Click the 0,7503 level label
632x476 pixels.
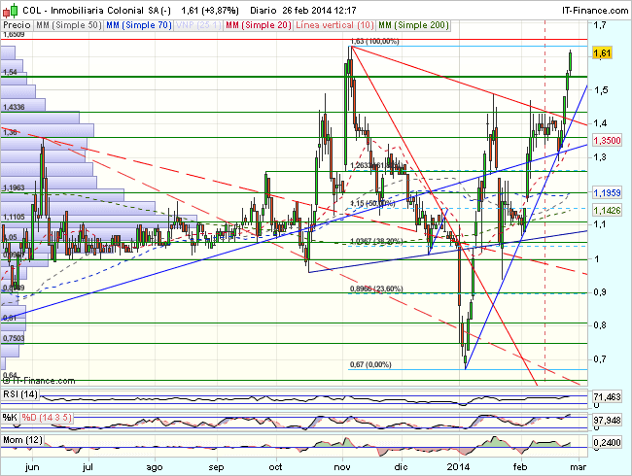[14, 338]
